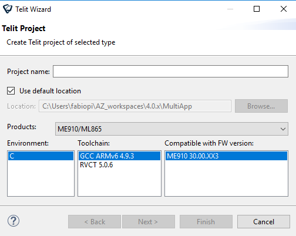Maximize the Telit Wizard window
This screenshot has width=296, height=236.
257,9
